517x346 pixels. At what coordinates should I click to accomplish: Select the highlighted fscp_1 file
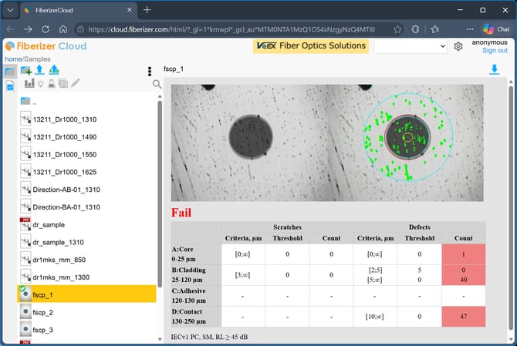tap(86, 294)
